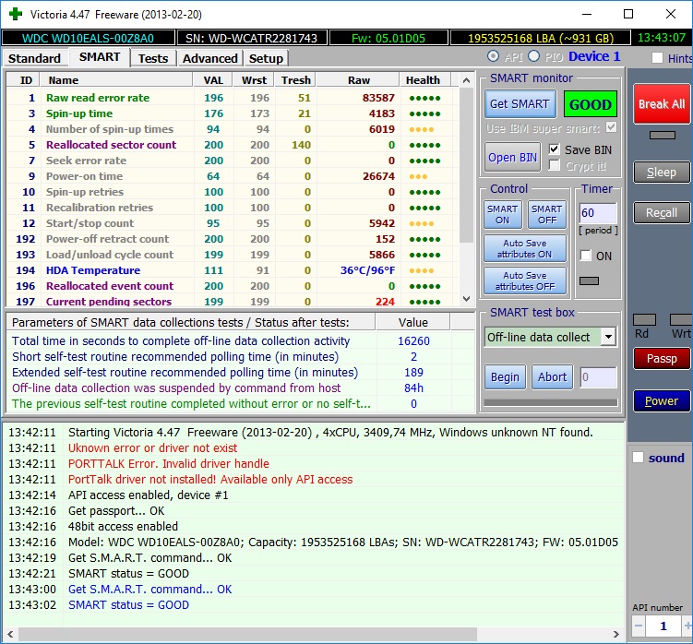Click Health dots for Spin-up time
This screenshot has width=693, height=644.
coord(424,113)
